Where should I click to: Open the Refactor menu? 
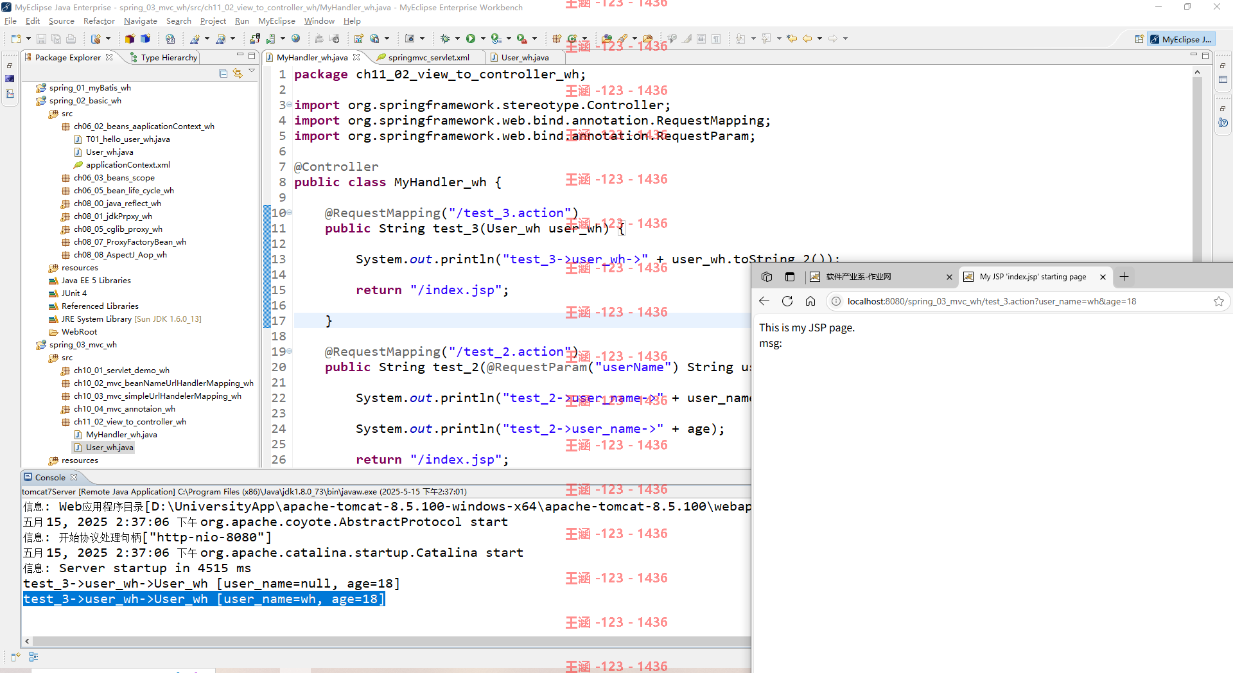[x=99, y=21]
